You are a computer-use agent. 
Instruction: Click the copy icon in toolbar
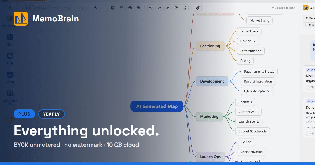pos(176,8)
